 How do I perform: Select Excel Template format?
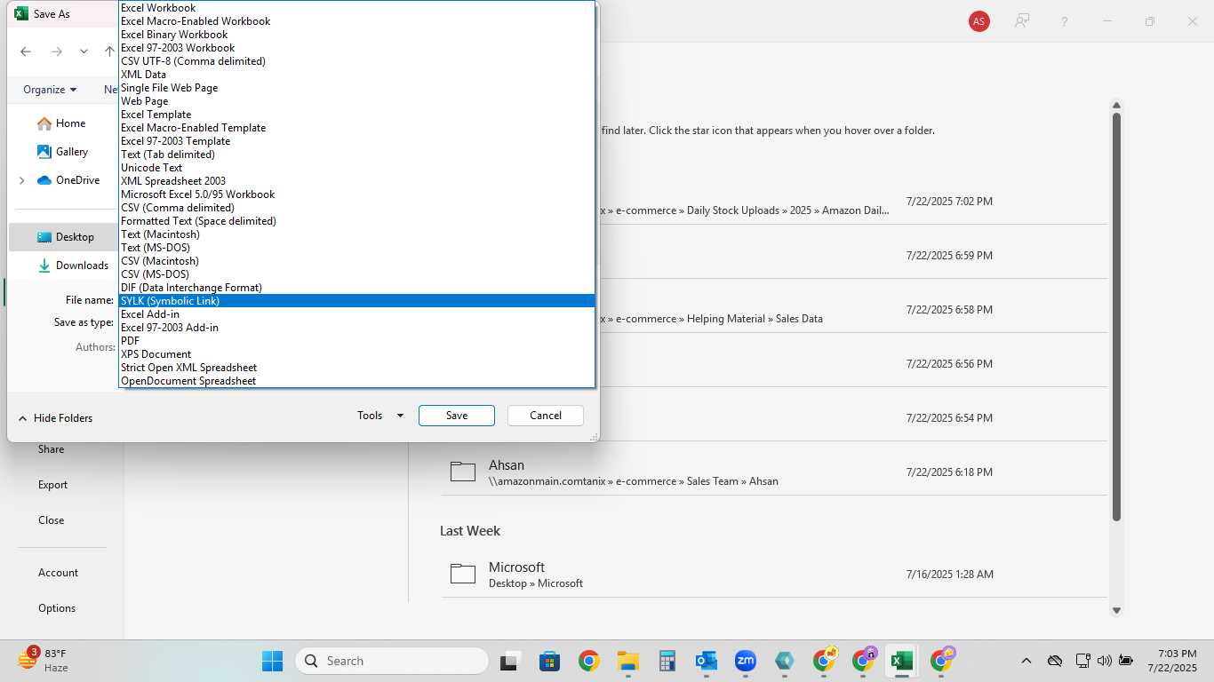[x=356, y=115]
